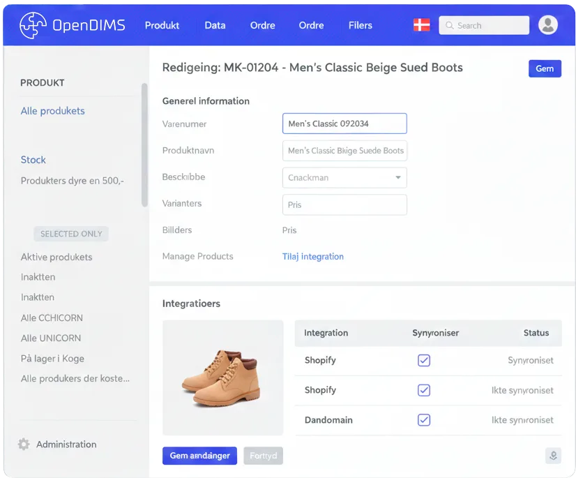The image size is (576, 478).
Task: Select Alle produkets in the sidebar
Action: coord(53,111)
